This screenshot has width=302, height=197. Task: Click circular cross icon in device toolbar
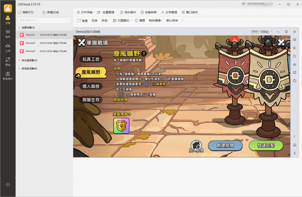[x=294, y=81]
